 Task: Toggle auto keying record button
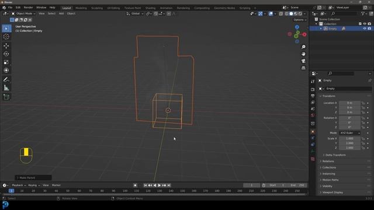pyautogui.click(x=135, y=185)
